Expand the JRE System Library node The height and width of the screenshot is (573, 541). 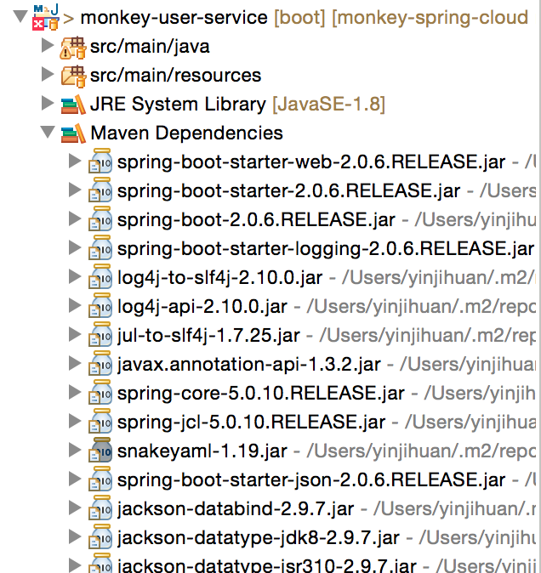(x=48, y=103)
